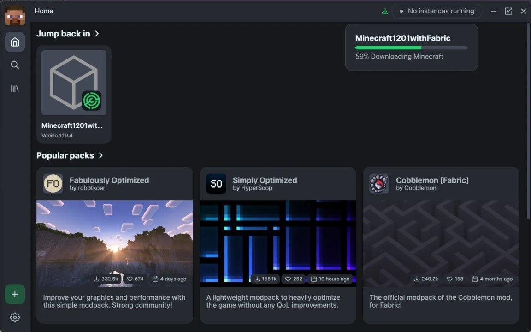This screenshot has height=332, width=531.
Task: Click the calendar icon beside 10 hours ago
Action: click(314, 279)
